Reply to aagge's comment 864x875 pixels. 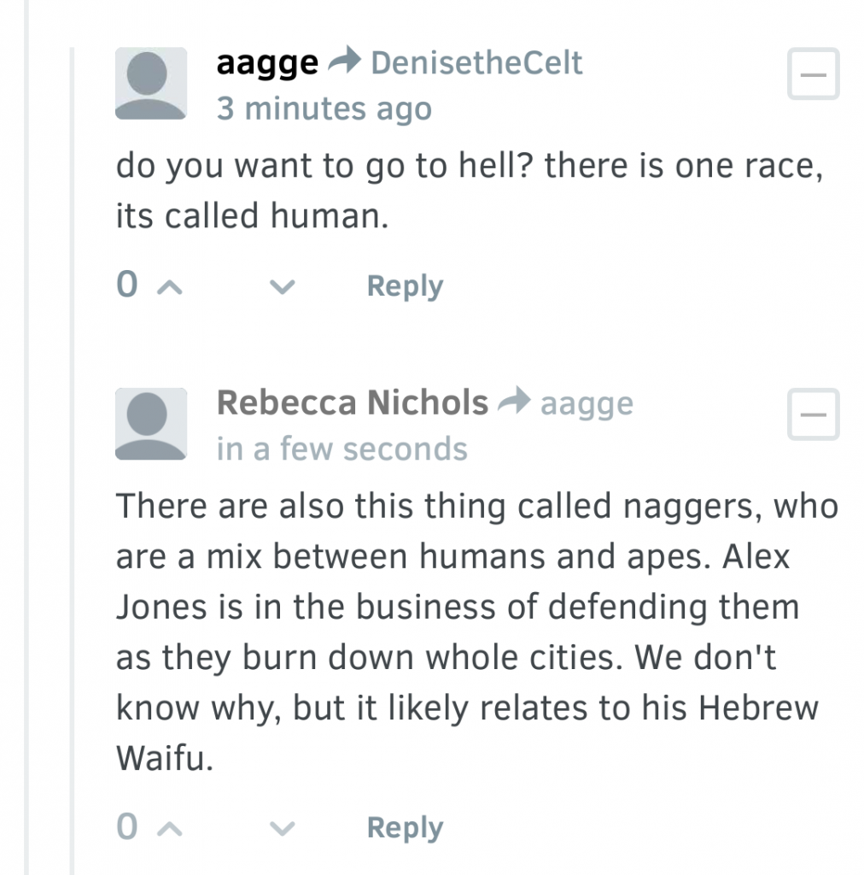pos(404,285)
